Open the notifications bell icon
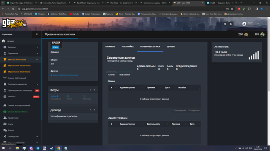The height and width of the screenshot is (151, 270). tap(231, 24)
